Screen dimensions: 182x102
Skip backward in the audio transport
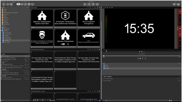138,59
